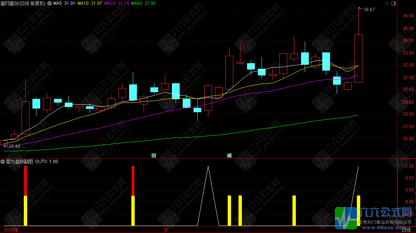The image size is (416, 233).
Task: Click the 壹网壹创(日线.前复权) chart title
Action: pyautogui.click(x=23, y=3)
